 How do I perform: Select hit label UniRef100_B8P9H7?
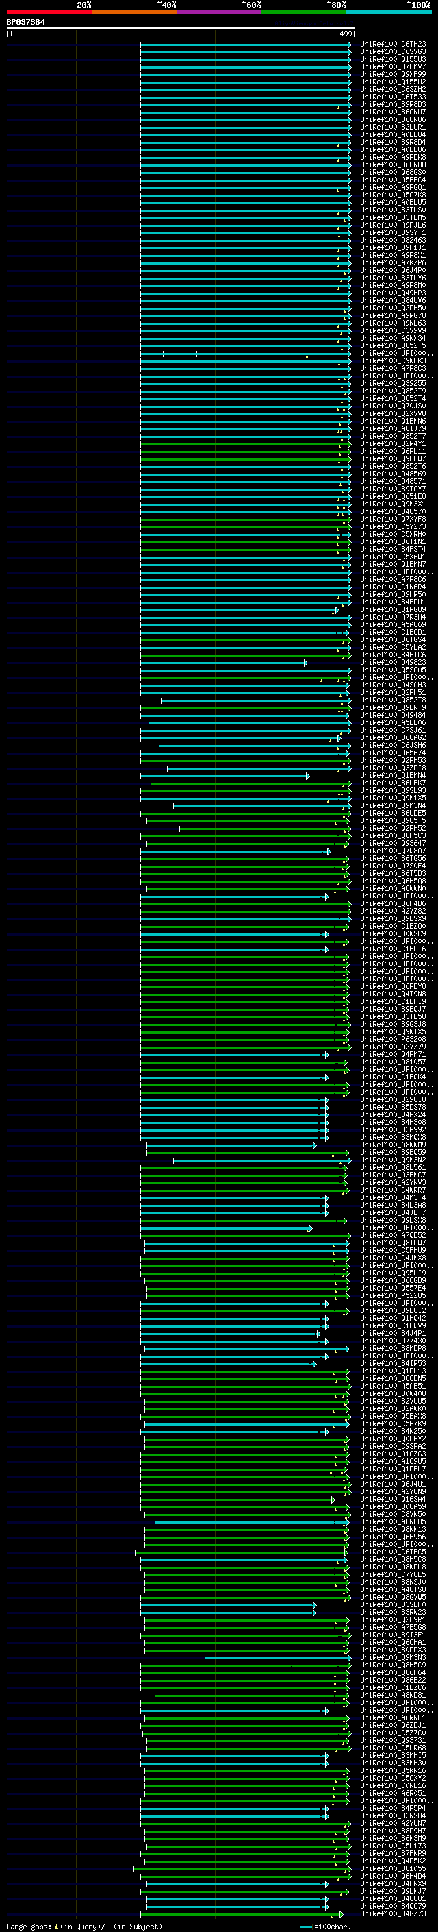[392, 1831]
